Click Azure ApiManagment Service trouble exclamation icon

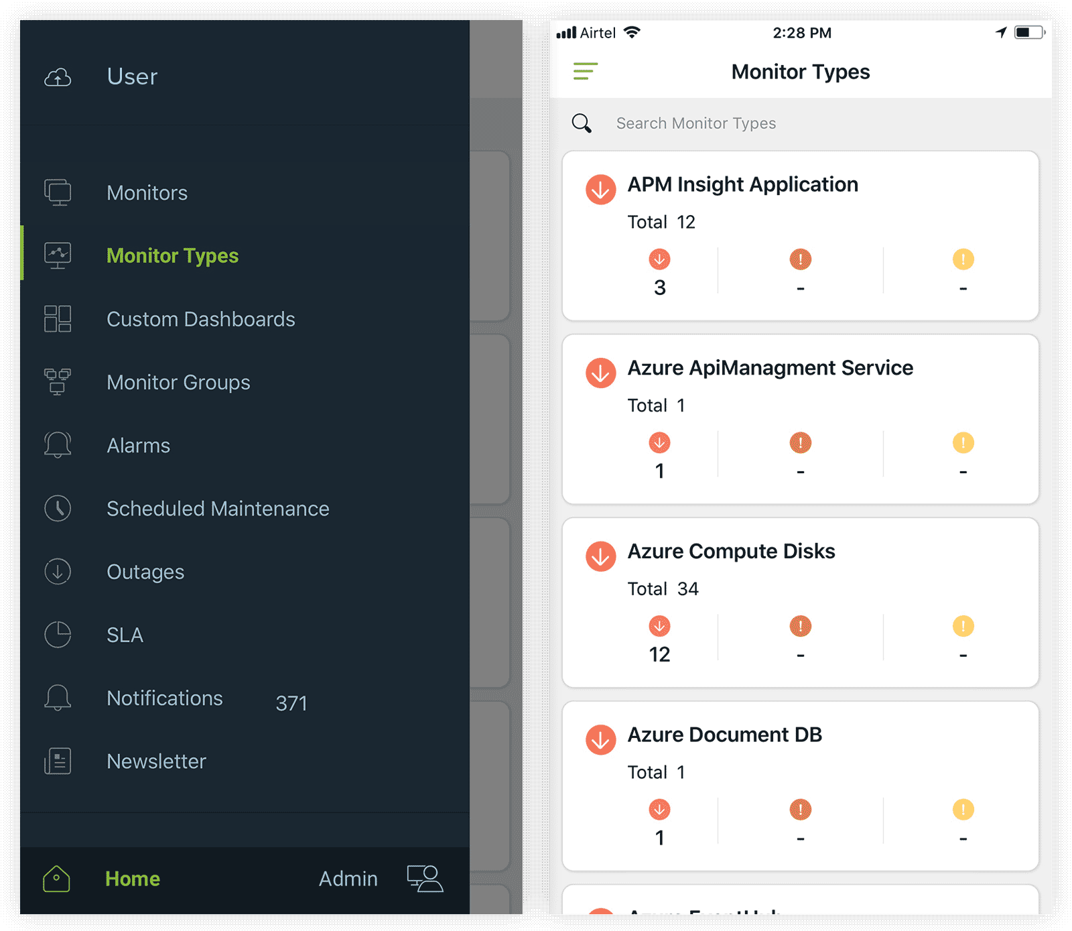click(801, 442)
